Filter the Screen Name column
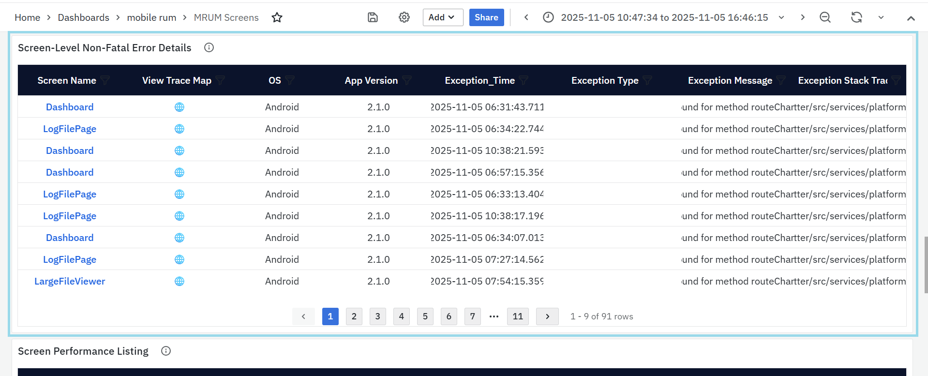This screenshot has width=928, height=376. [105, 80]
